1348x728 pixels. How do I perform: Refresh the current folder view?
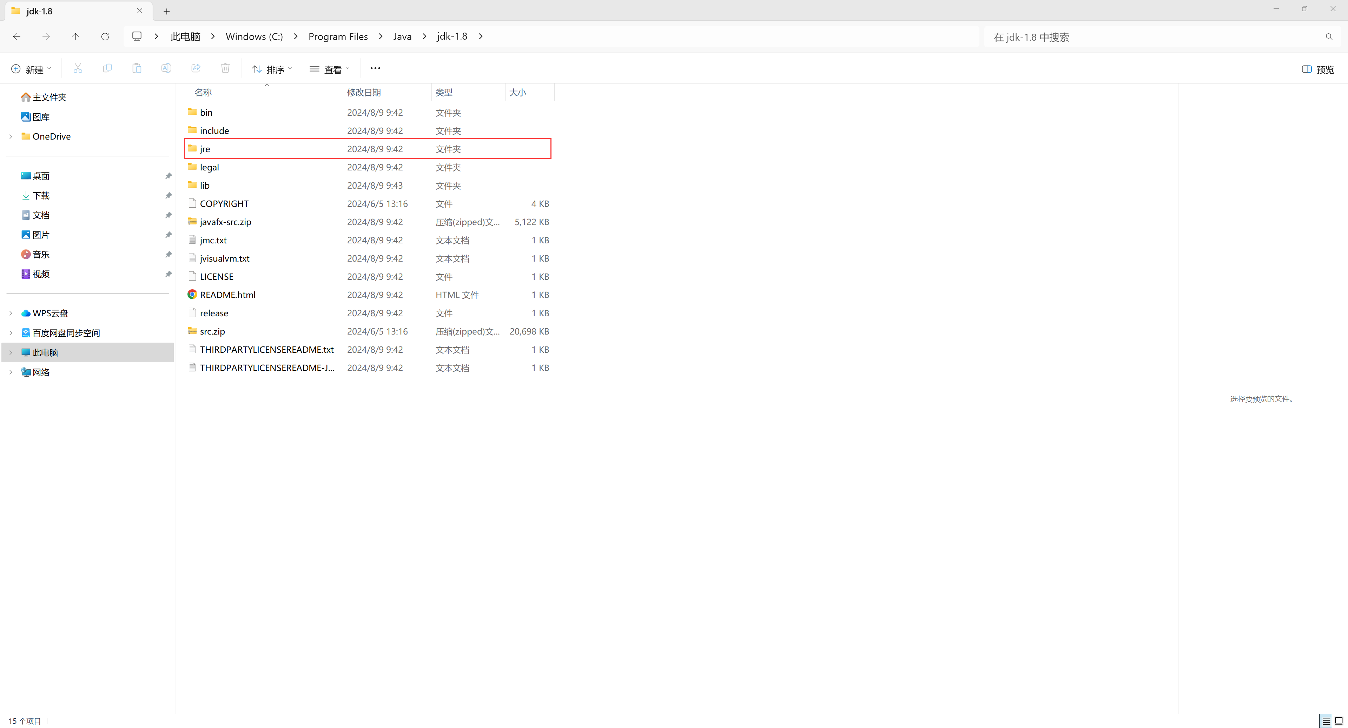coord(105,36)
